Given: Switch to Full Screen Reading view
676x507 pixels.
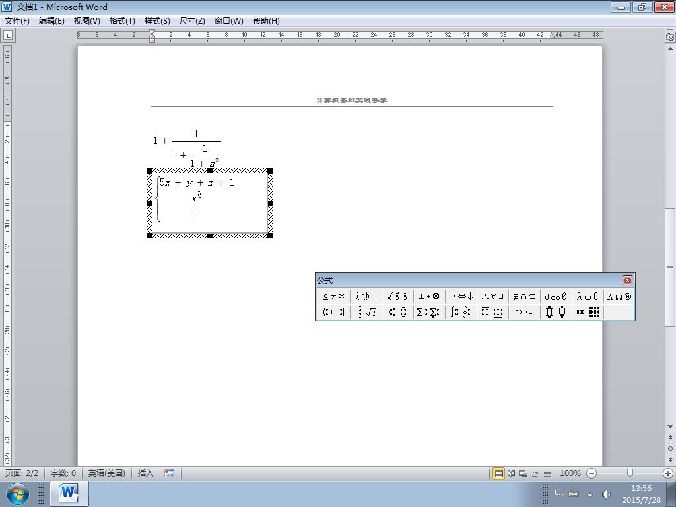Looking at the screenshot, I should [x=511, y=473].
